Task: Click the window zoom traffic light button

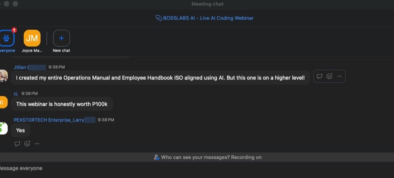Action: pyautogui.click(x=15, y=4)
